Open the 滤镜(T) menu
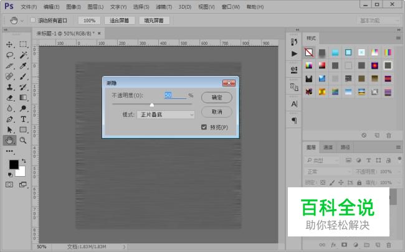 pos(164,7)
